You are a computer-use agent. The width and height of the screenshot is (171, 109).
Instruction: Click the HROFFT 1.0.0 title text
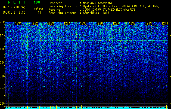coord(21,2)
